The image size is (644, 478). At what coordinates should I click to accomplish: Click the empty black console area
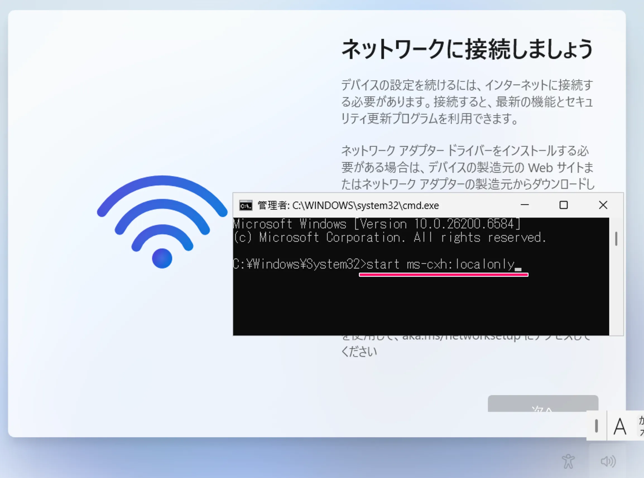tap(421, 305)
